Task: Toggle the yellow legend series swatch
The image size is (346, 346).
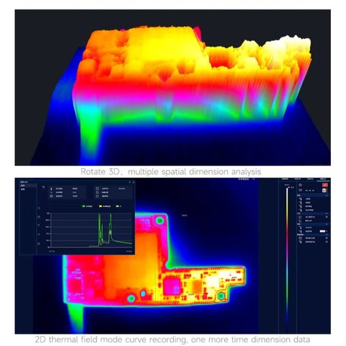Action: point(100,206)
